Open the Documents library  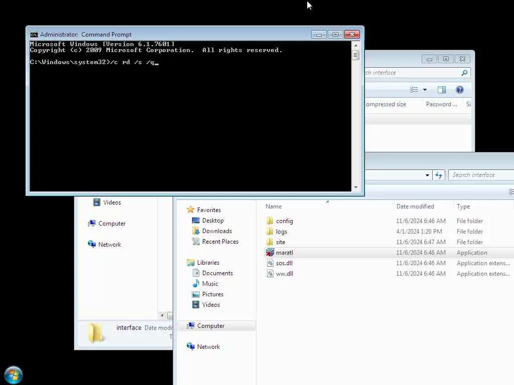pyautogui.click(x=217, y=273)
